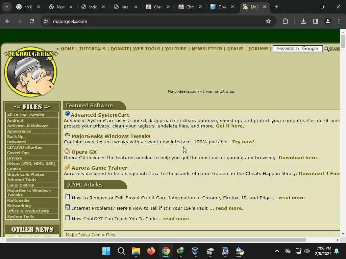
Task: Open WEB TOOLS in the site navigation
Action: pyautogui.click(x=147, y=49)
